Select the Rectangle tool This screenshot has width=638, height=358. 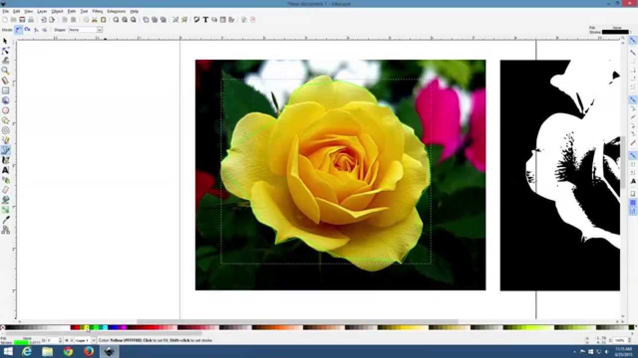[5, 90]
